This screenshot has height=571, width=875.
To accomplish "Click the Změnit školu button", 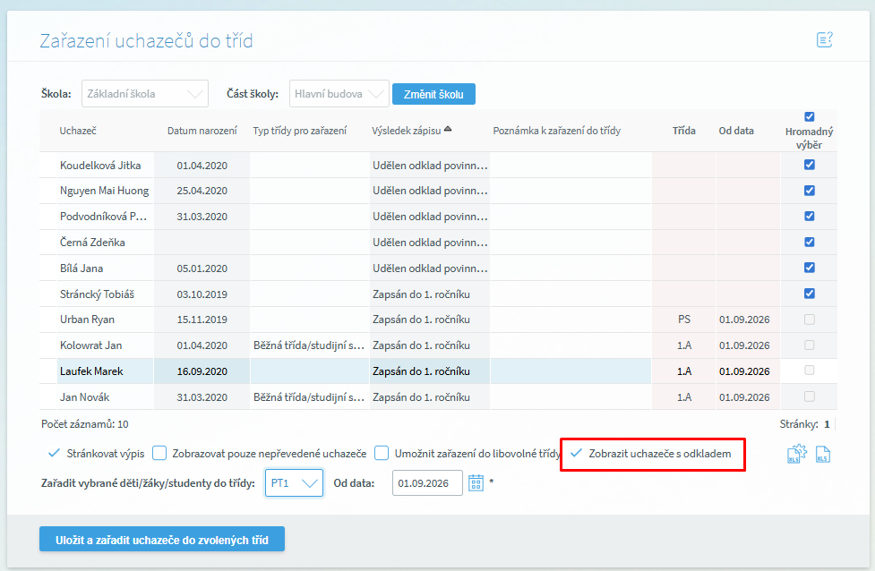I will pyautogui.click(x=433, y=94).
